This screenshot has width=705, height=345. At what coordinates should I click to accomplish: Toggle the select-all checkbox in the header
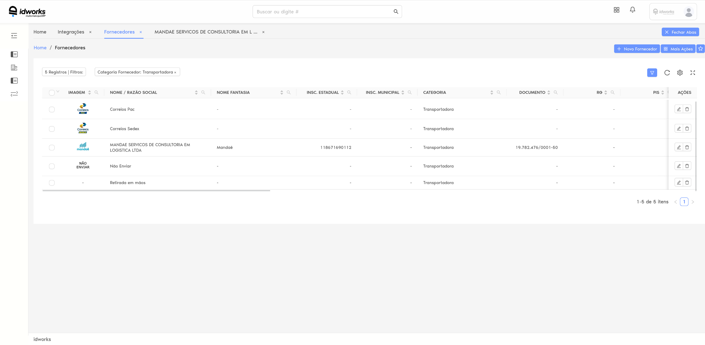coord(52,92)
